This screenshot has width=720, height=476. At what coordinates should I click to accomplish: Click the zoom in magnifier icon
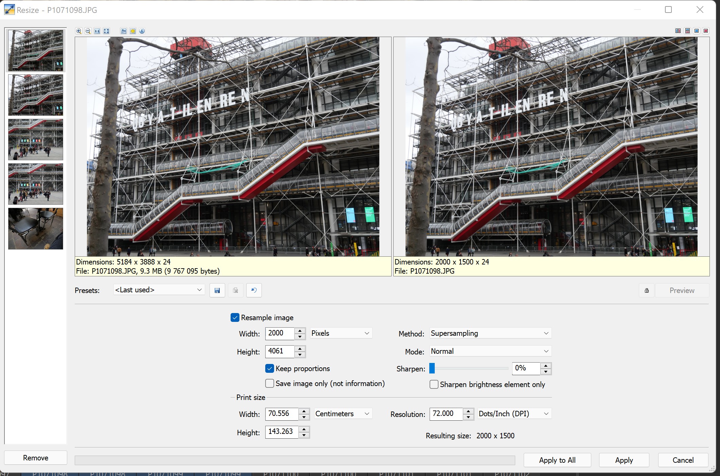pos(79,31)
